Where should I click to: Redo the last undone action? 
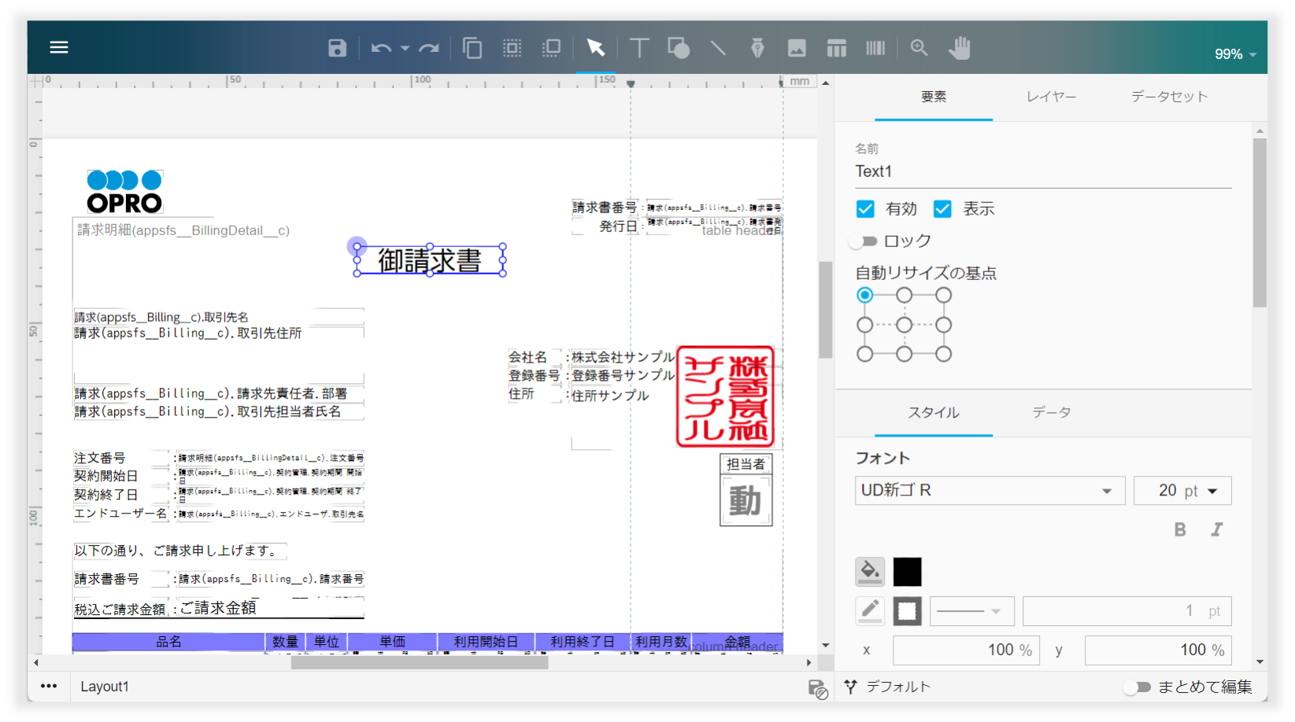pyautogui.click(x=429, y=48)
